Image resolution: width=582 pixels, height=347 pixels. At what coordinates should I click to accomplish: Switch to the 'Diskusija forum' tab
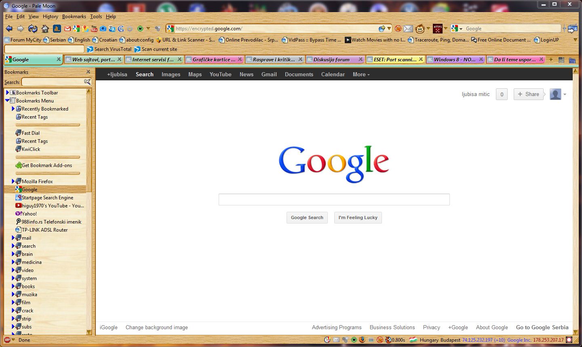click(x=335, y=59)
